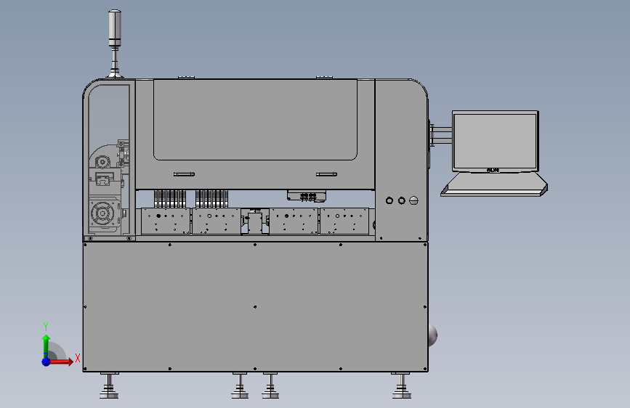Image resolution: width=630 pixels, height=408 pixels.
Task: Select the left handle on the hood cover
Action: (184, 174)
